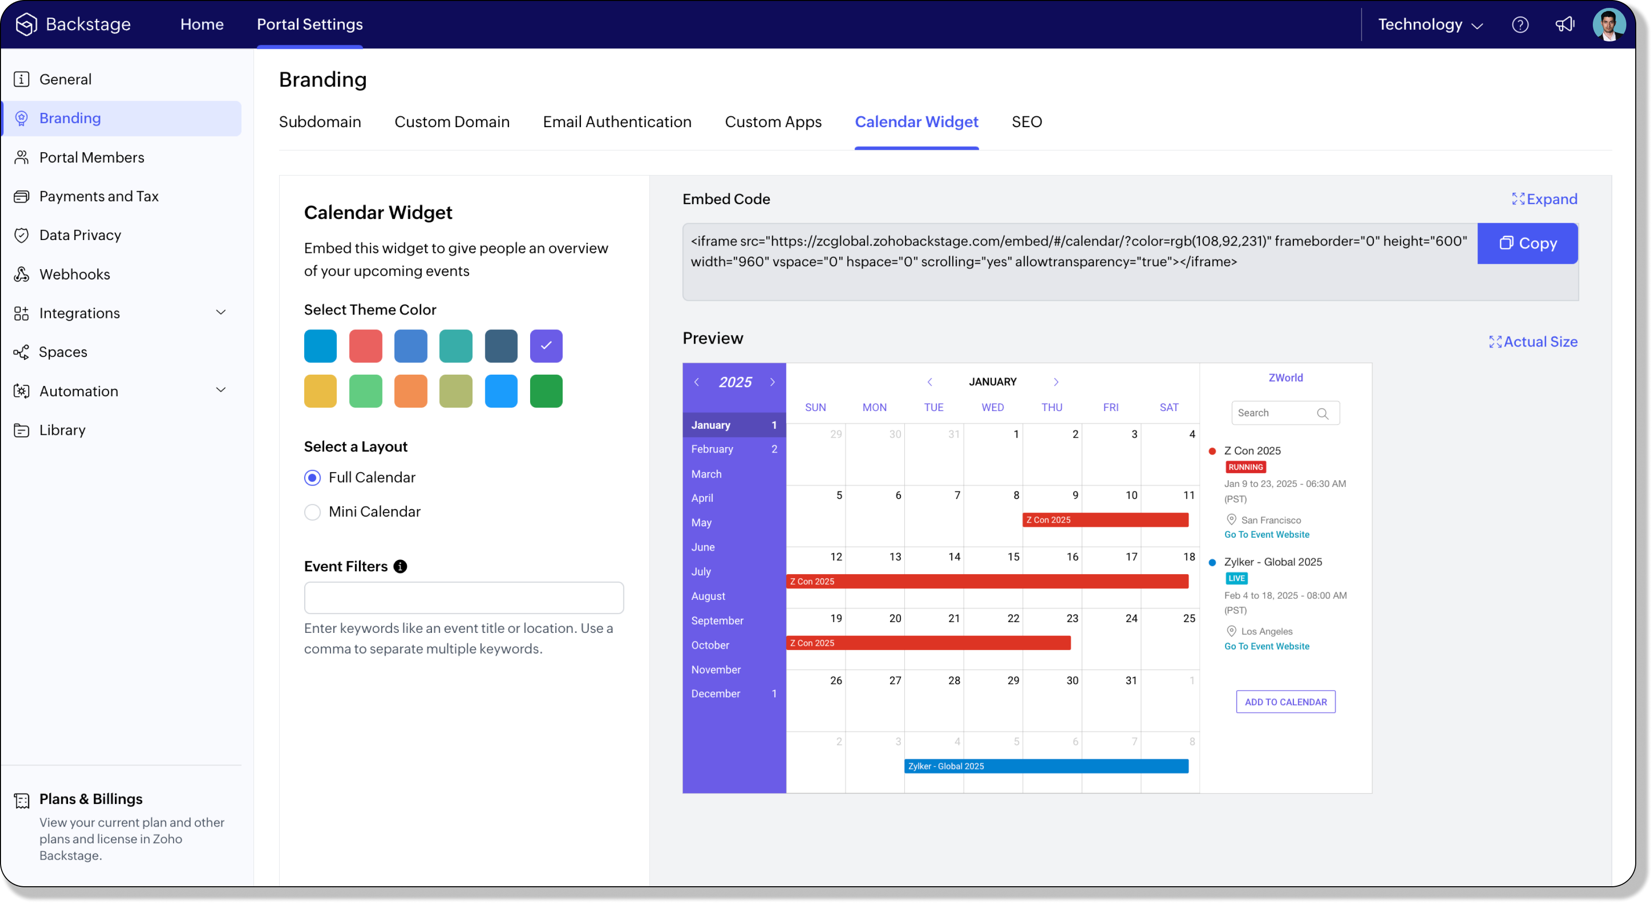Click the Los Angeles location pin icon
This screenshot has width=1652, height=903.
[1231, 631]
